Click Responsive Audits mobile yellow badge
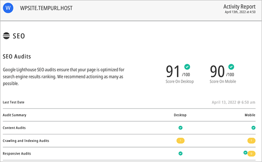Viewport: 262px width, 162px height. click(252, 154)
